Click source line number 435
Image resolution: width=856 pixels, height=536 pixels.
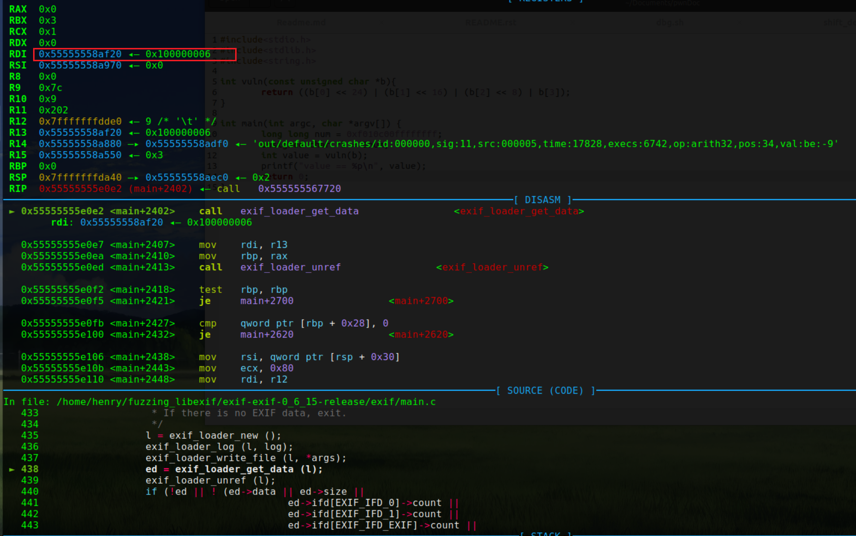[x=30, y=435]
